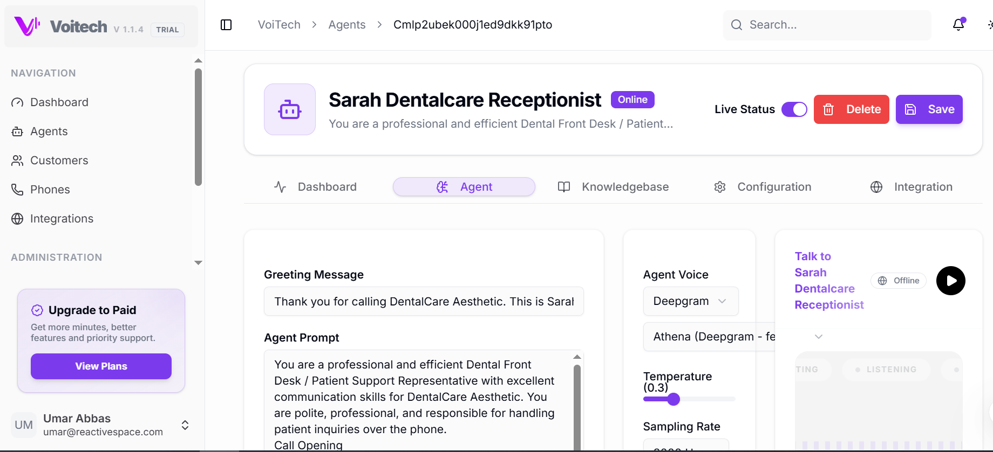Toggle the Live Status switch
This screenshot has height=452, width=993.
pyautogui.click(x=794, y=109)
